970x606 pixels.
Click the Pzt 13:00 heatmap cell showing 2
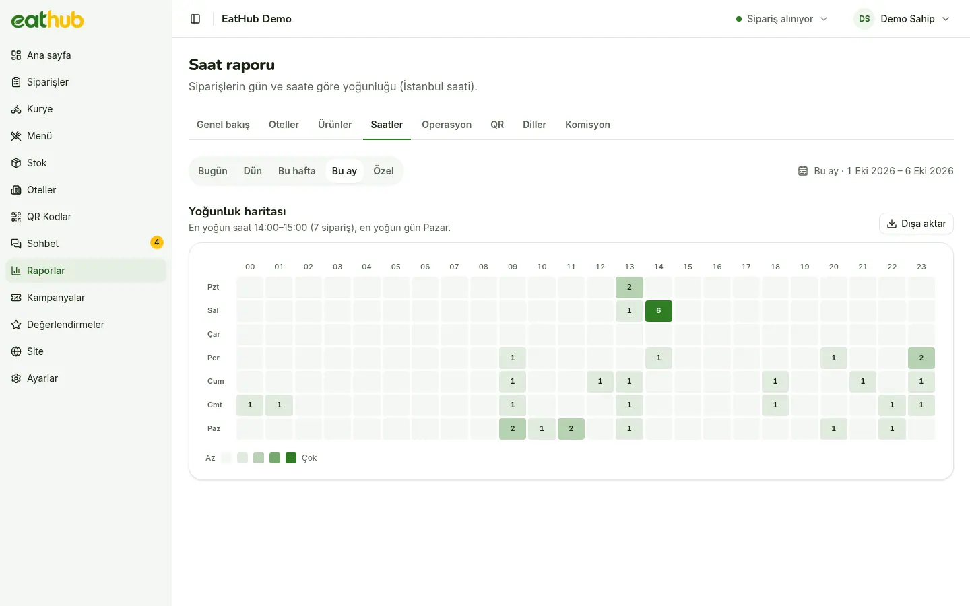click(629, 287)
